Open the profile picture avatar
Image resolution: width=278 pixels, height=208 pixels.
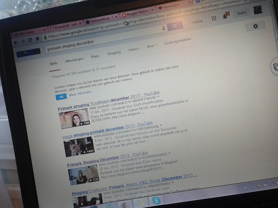click(x=258, y=10)
